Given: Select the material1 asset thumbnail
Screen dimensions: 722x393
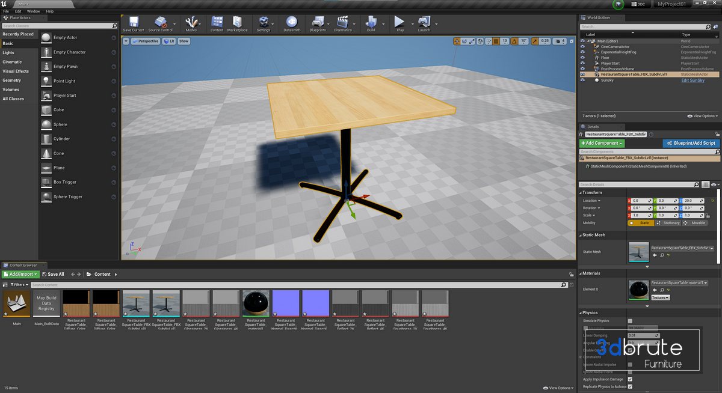Looking at the screenshot, I should (x=256, y=303).
